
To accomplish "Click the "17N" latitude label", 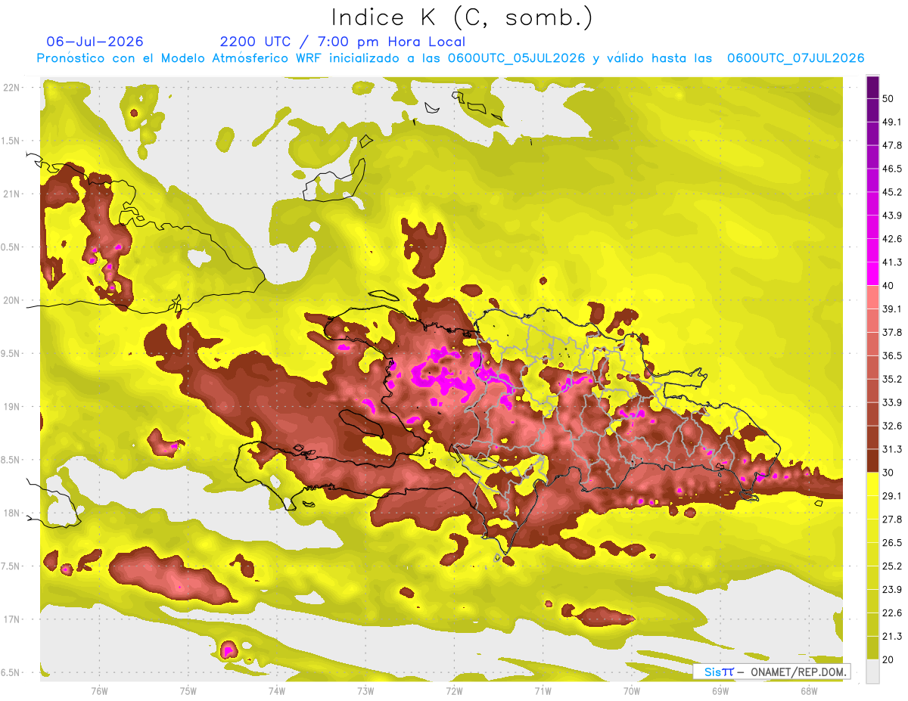I will (x=13, y=619).
